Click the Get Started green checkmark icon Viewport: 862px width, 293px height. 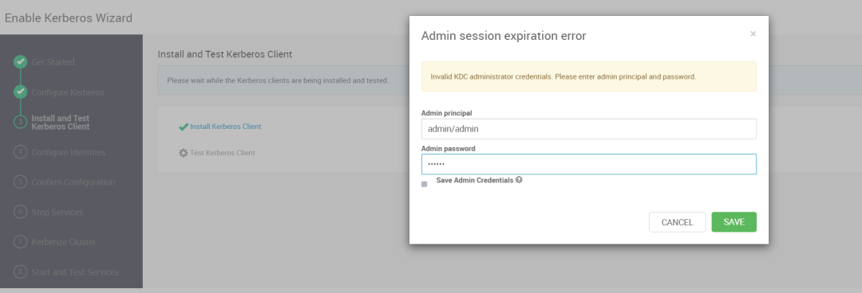click(20, 62)
